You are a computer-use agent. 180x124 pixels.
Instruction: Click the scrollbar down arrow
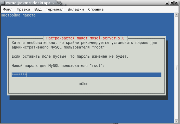click(177, 121)
